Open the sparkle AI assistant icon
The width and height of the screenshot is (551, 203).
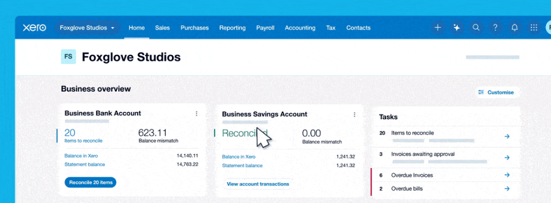point(457,28)
